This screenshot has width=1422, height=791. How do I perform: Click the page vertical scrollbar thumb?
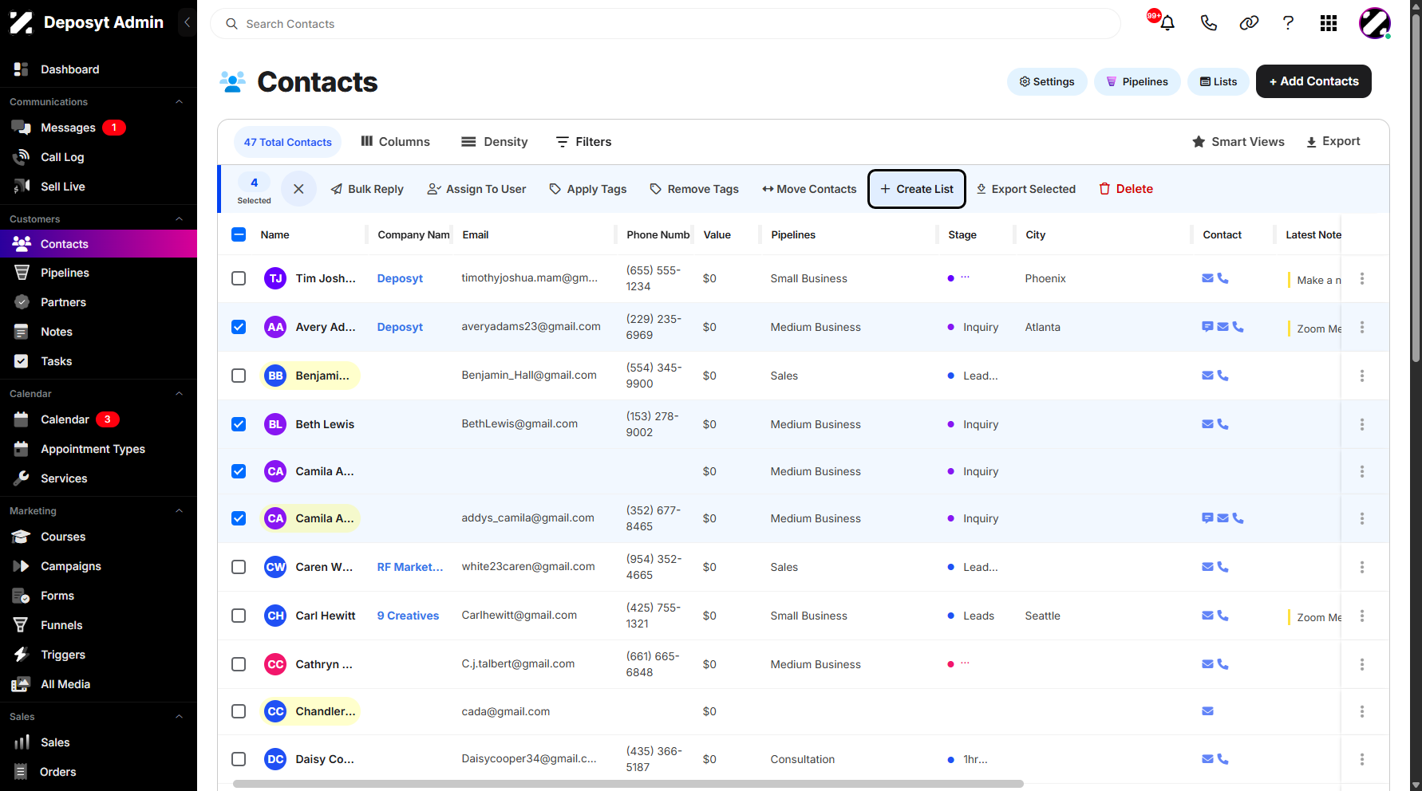point(1416,188)
